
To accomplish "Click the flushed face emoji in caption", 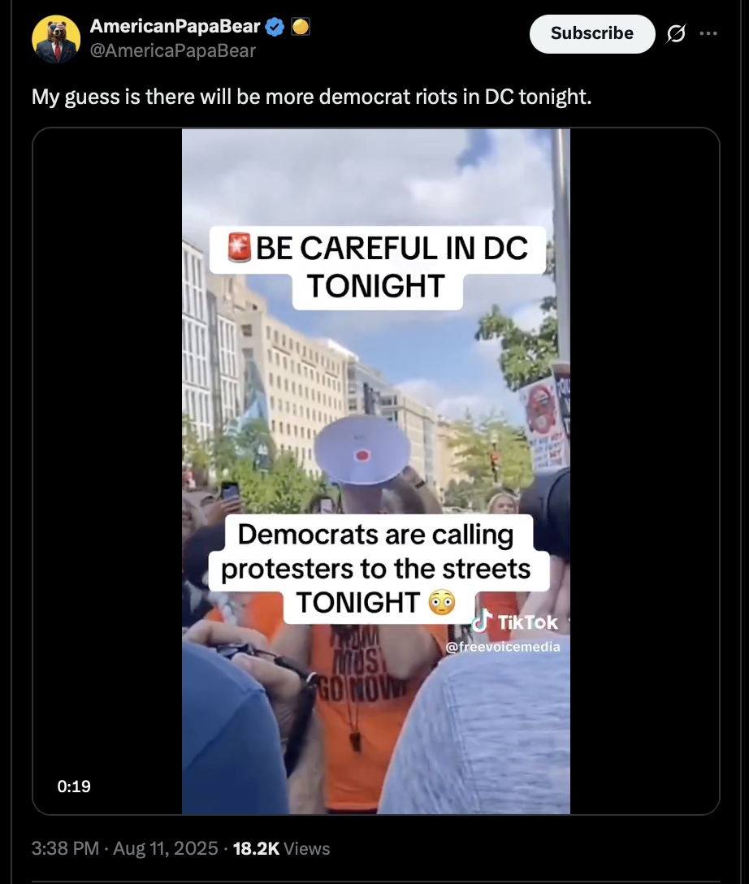I will (x=442, y=602).
